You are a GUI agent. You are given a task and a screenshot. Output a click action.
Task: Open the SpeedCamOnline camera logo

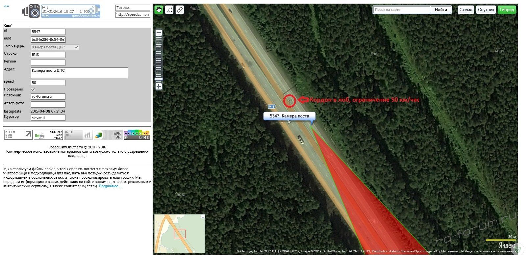[x=31, y=11]
